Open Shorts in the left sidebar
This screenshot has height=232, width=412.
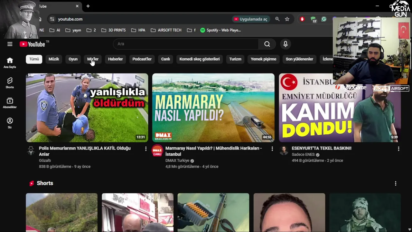coord(10,83)
